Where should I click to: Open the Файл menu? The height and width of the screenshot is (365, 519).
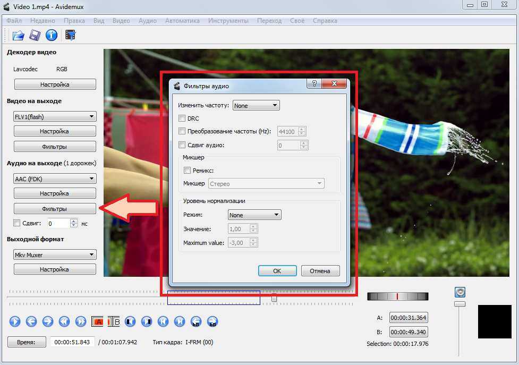point(14,21)
